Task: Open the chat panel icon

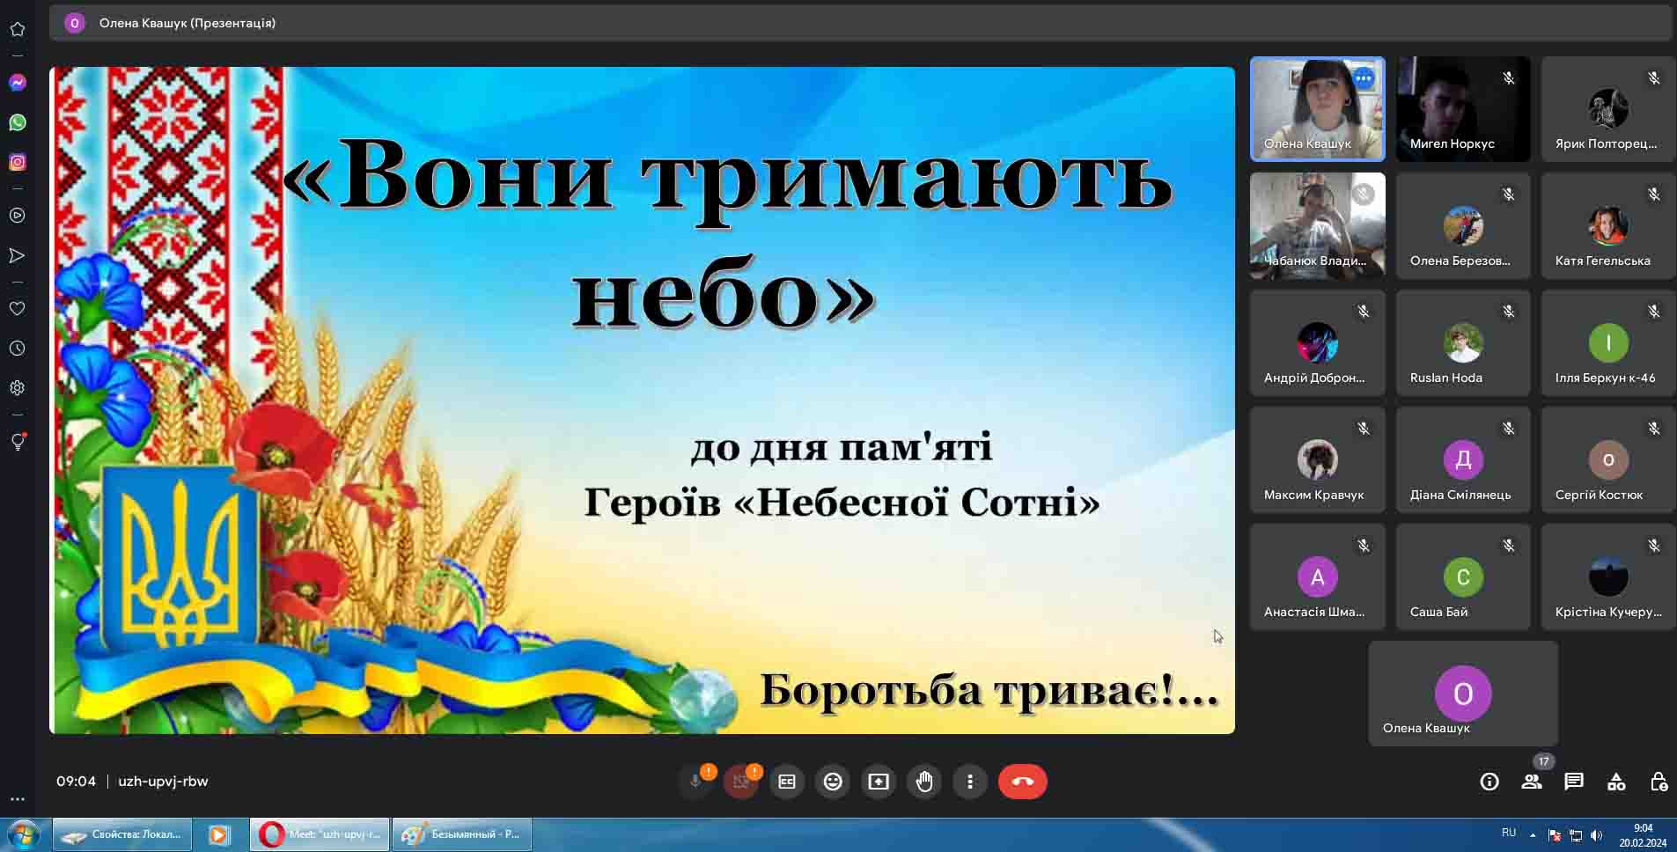Action: pos(1574,782)
